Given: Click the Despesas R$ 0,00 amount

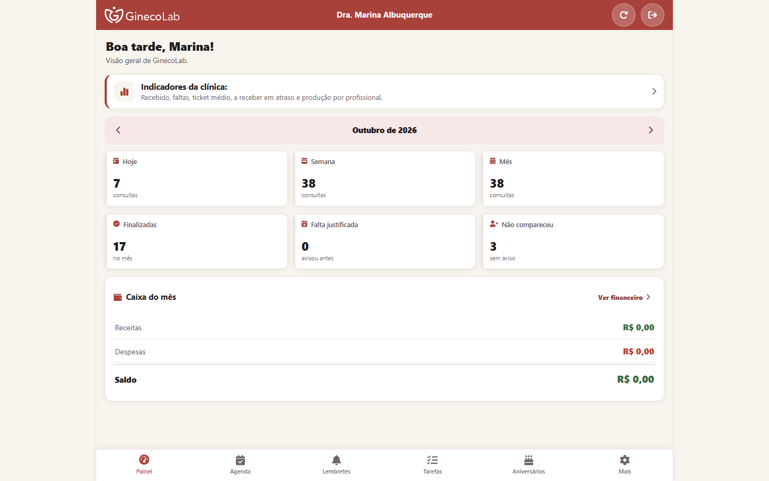Looking at the screenshot, I should tap(639, 352).
